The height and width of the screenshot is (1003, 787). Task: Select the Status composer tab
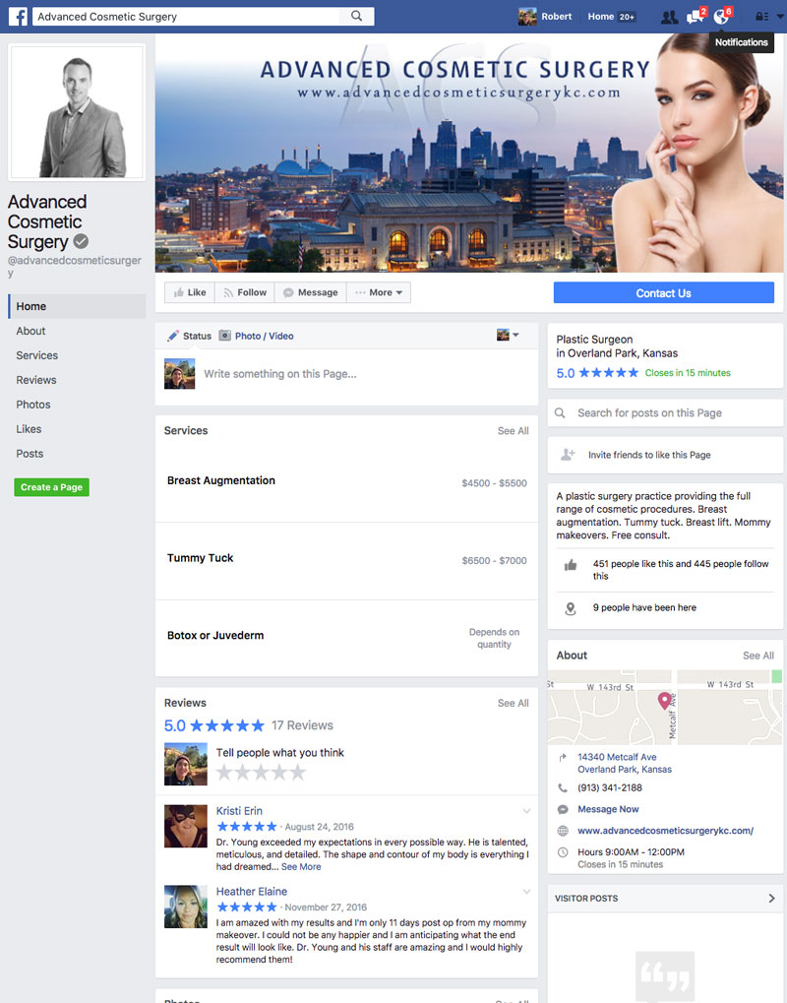click(x=189, y=336)
